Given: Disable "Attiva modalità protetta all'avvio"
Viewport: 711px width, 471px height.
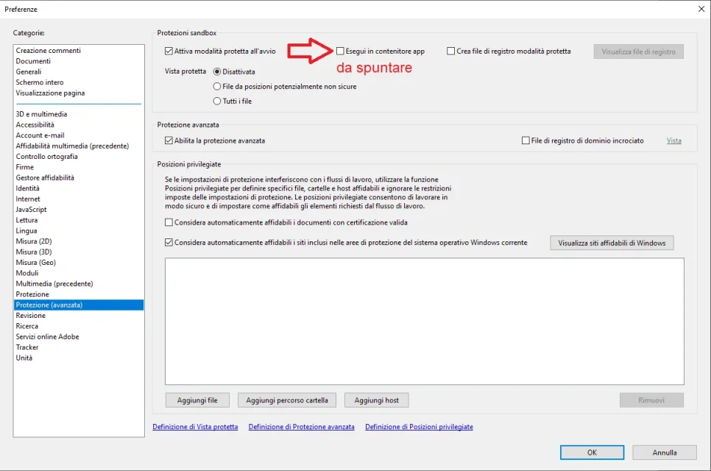Looking at the screenshot, I should (x=169, y=51).
